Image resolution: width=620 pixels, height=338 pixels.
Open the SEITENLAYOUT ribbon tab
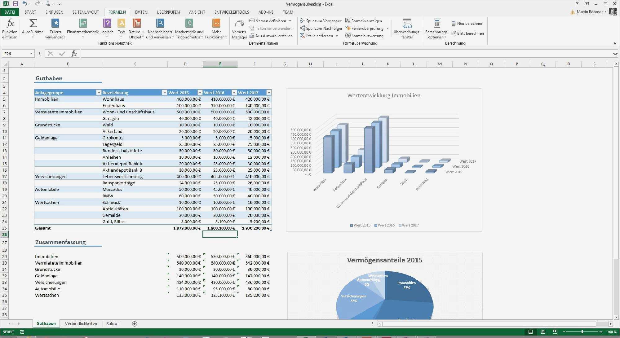click(x=86, y=12)
